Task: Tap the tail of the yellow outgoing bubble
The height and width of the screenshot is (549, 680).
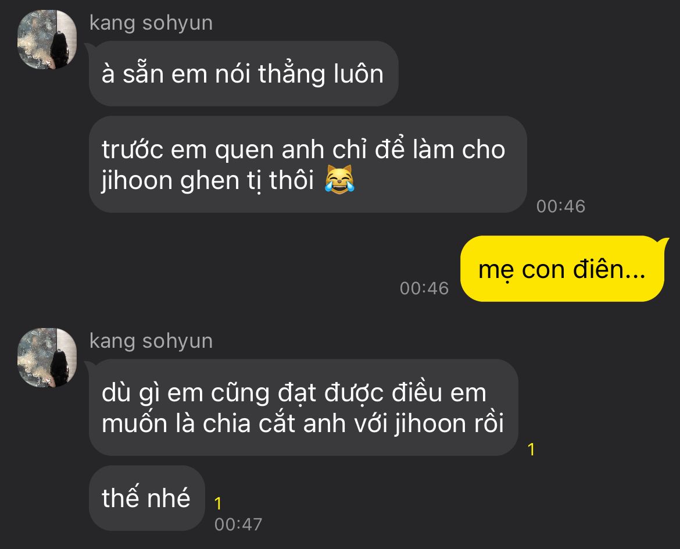Action: point(664,242)
